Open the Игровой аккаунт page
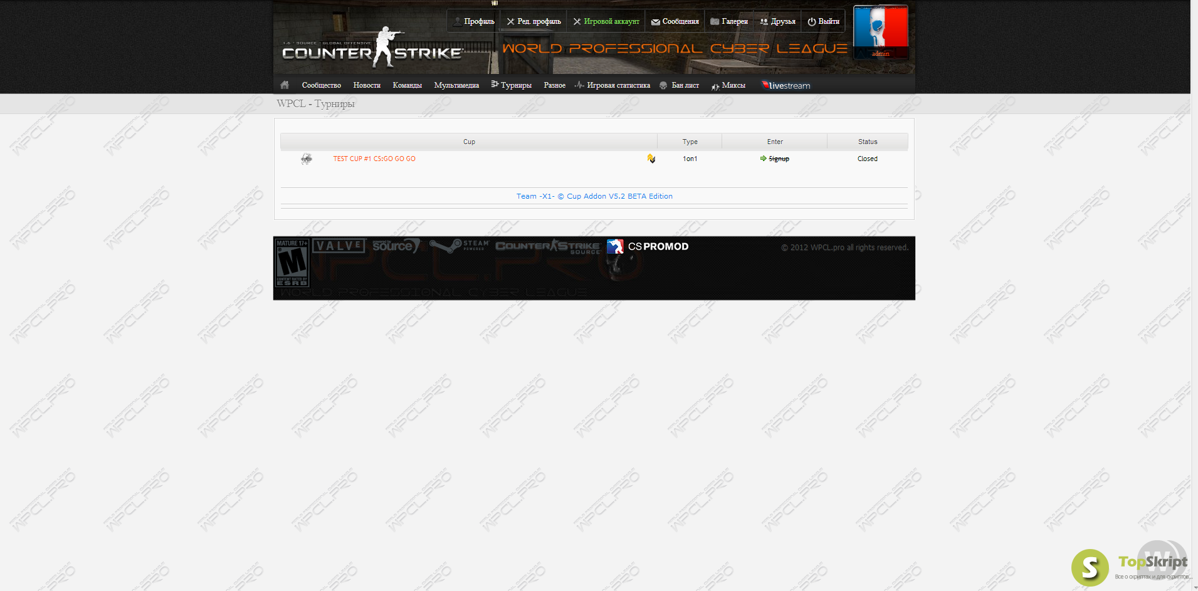This screenshot has width=1198, height=591. pyautogui.click(x=606, y=21)
